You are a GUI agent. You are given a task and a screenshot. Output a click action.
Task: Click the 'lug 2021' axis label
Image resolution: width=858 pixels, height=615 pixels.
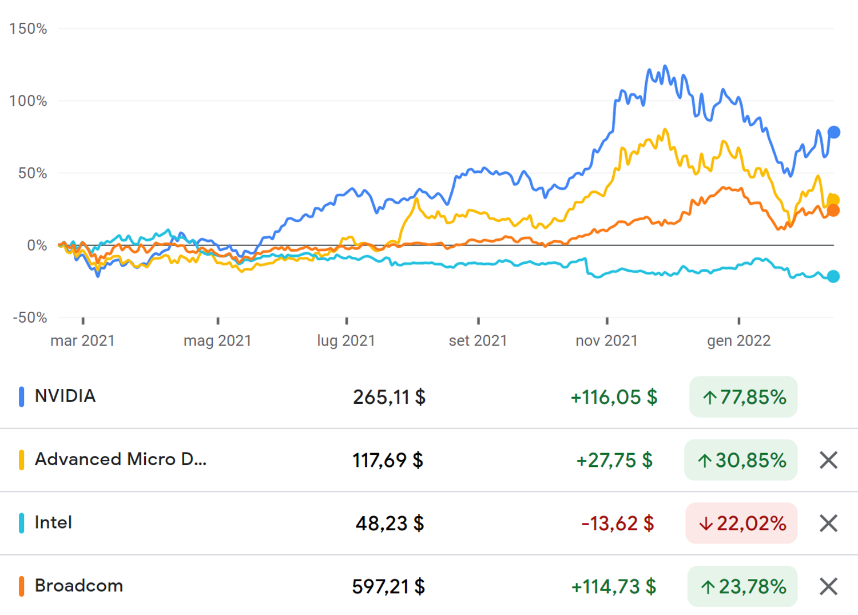click(x=346, y=341)
